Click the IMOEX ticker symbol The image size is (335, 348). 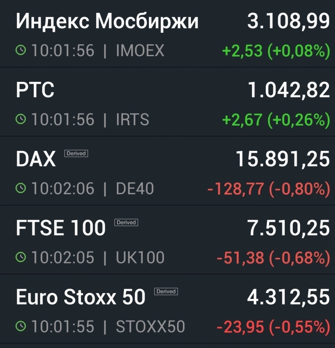[x=140, y=51]
